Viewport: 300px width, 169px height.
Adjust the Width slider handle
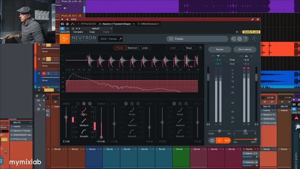tap(219, 131)
